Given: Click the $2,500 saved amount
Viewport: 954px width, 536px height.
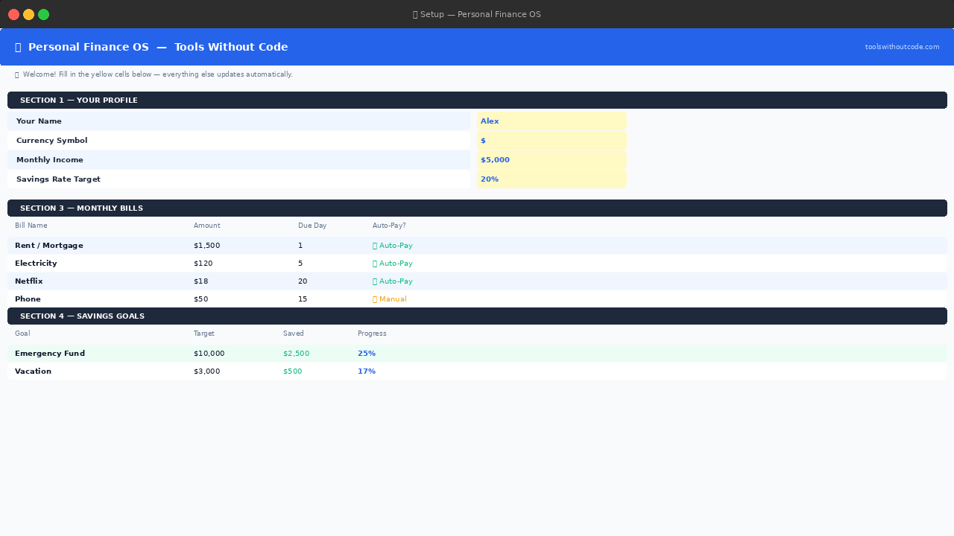Looking at the screenshot, I should (x=296, y=354).
